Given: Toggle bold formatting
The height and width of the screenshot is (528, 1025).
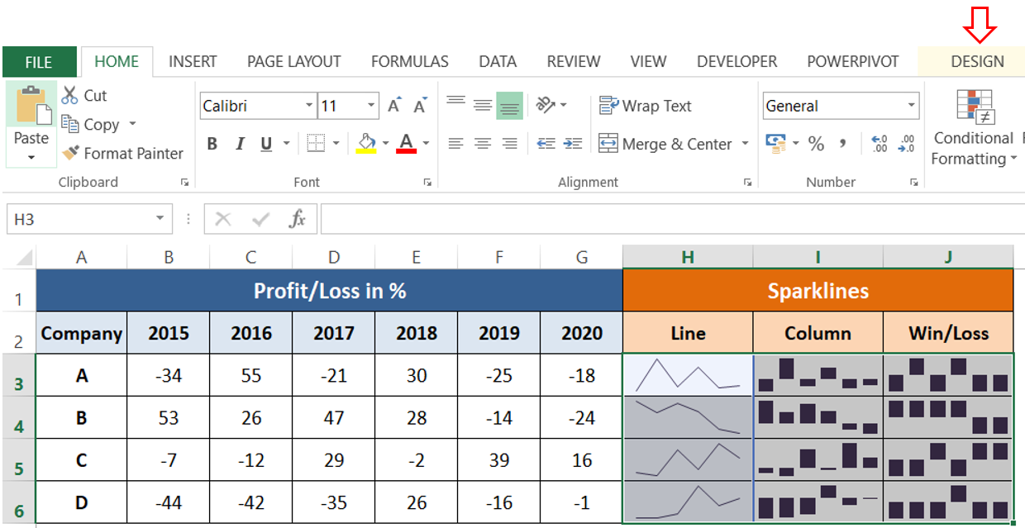Looking at the screenshot, I should (212, 143).
